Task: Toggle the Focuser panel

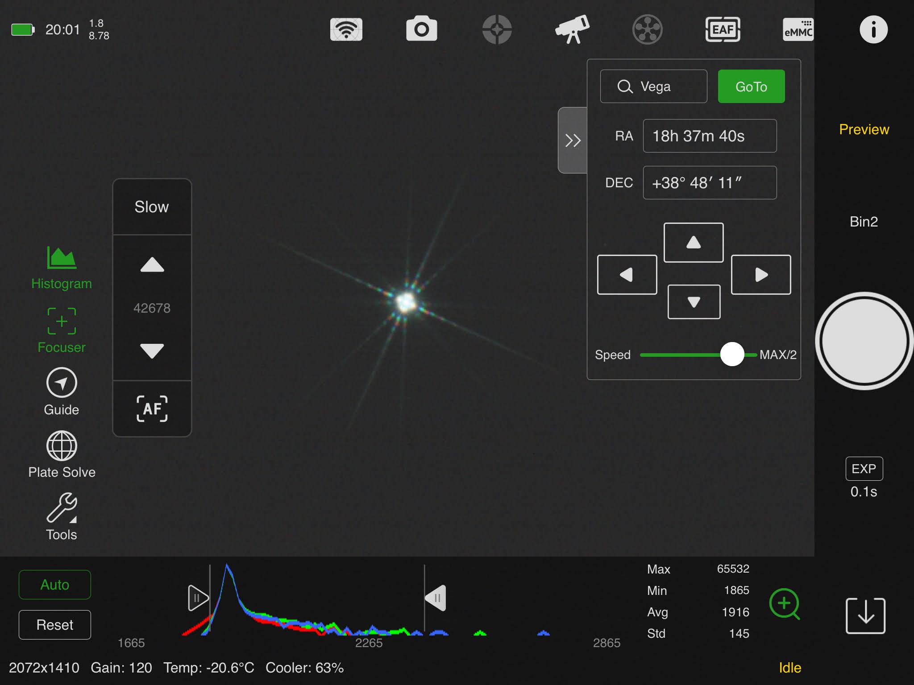Action: 62,331
